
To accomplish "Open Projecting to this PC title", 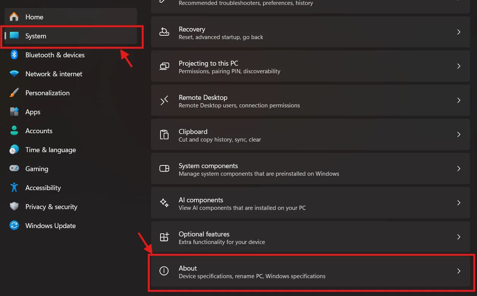I will click(208, 63).
